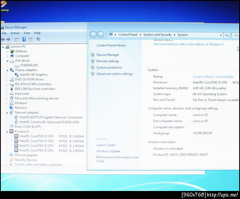Click the Winamp desktop shortcut icon
The height and width of the screenshot is (199, 240).
pyautogui.click(x=4, y=6)
